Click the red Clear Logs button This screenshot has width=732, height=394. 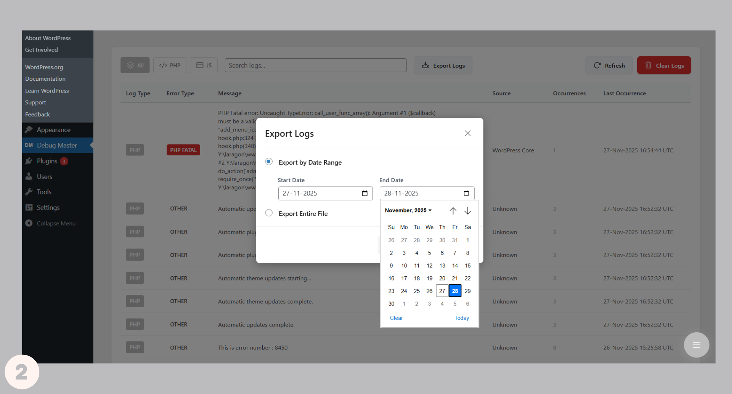[664, 66]
